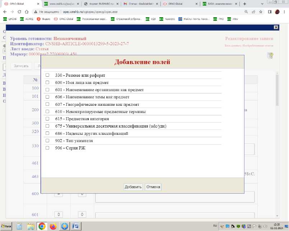Go to browser home page
This screenshot has height=231, width=289.
pyautogui.click(x=27, y=12)
